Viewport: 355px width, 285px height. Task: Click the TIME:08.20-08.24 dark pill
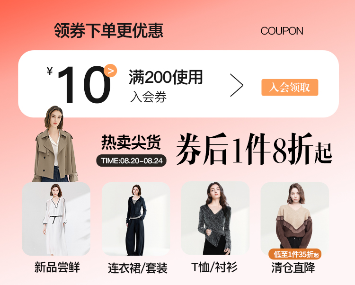[131, 160]
